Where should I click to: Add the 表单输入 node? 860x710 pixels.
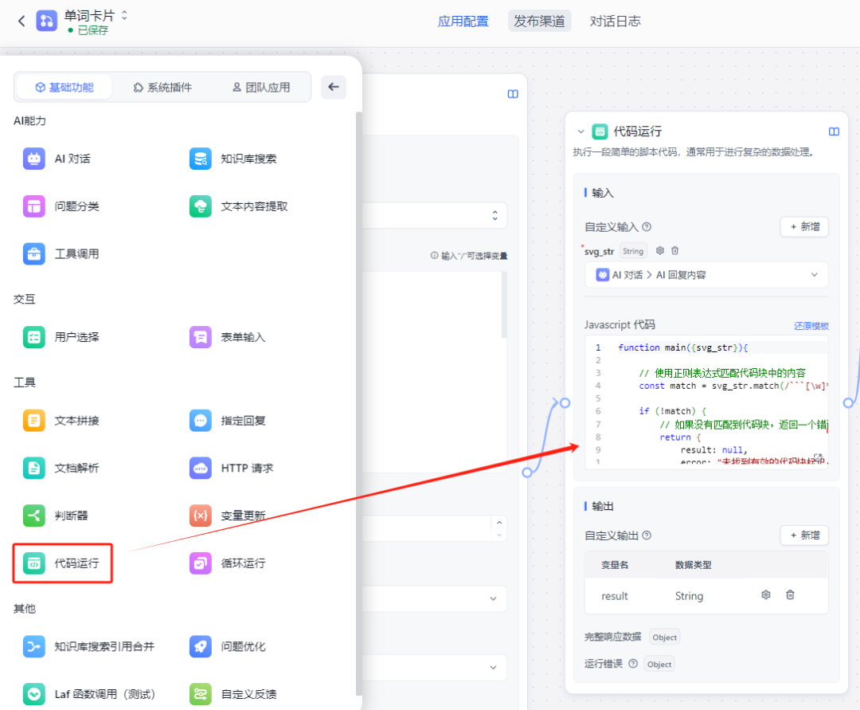pyautogui.click(x=228, y=337)
